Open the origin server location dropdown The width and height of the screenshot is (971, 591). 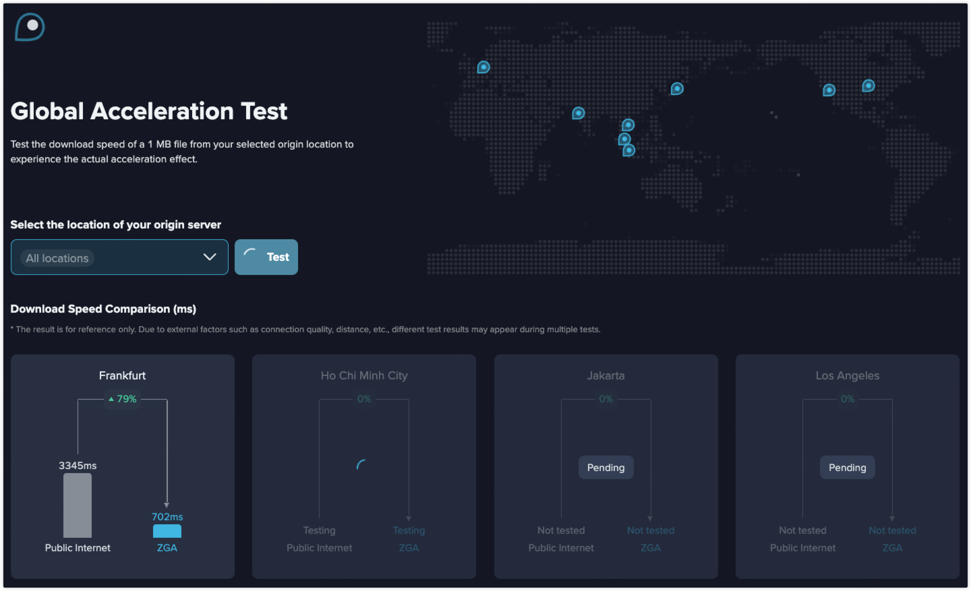tap(119, 257)
